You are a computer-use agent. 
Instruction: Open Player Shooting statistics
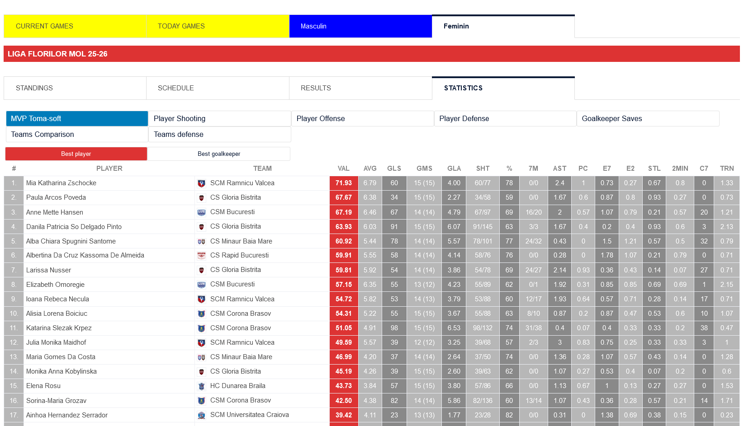(219, 119)
